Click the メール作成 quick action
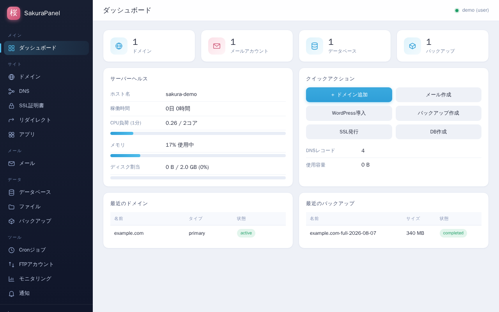Screen dimensions: 499x312 coord(439,95)
